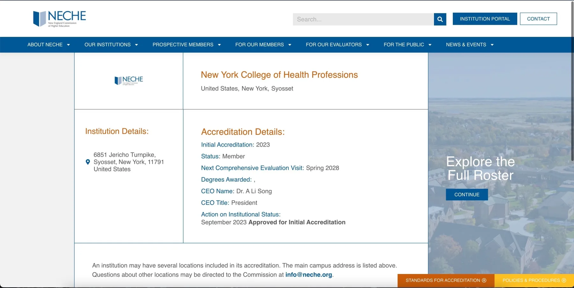This screenshot has height=288, width=574.
Task: Expand About NECHE dropdown arrow
Action: [68, 45]
